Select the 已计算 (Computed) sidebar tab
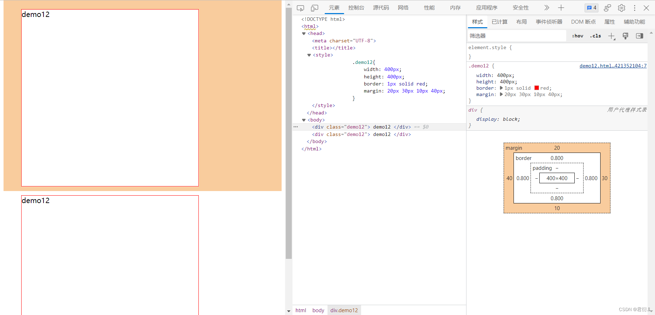655x315 pixels. [x=499, y=22]
